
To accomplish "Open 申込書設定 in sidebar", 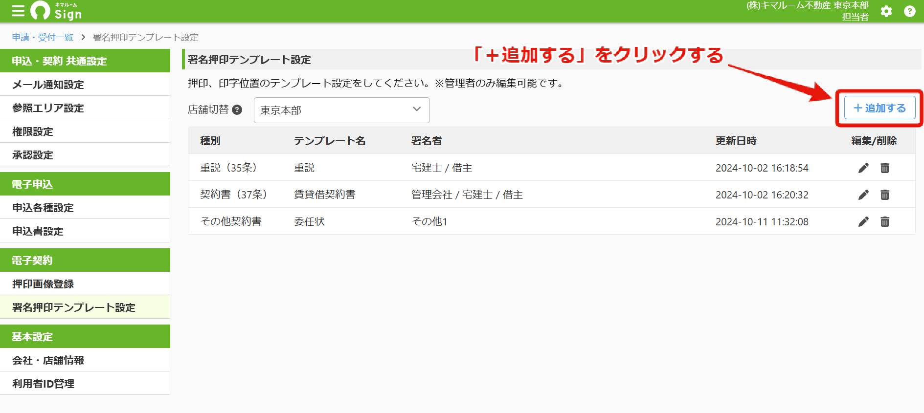I will click(85, 231).
